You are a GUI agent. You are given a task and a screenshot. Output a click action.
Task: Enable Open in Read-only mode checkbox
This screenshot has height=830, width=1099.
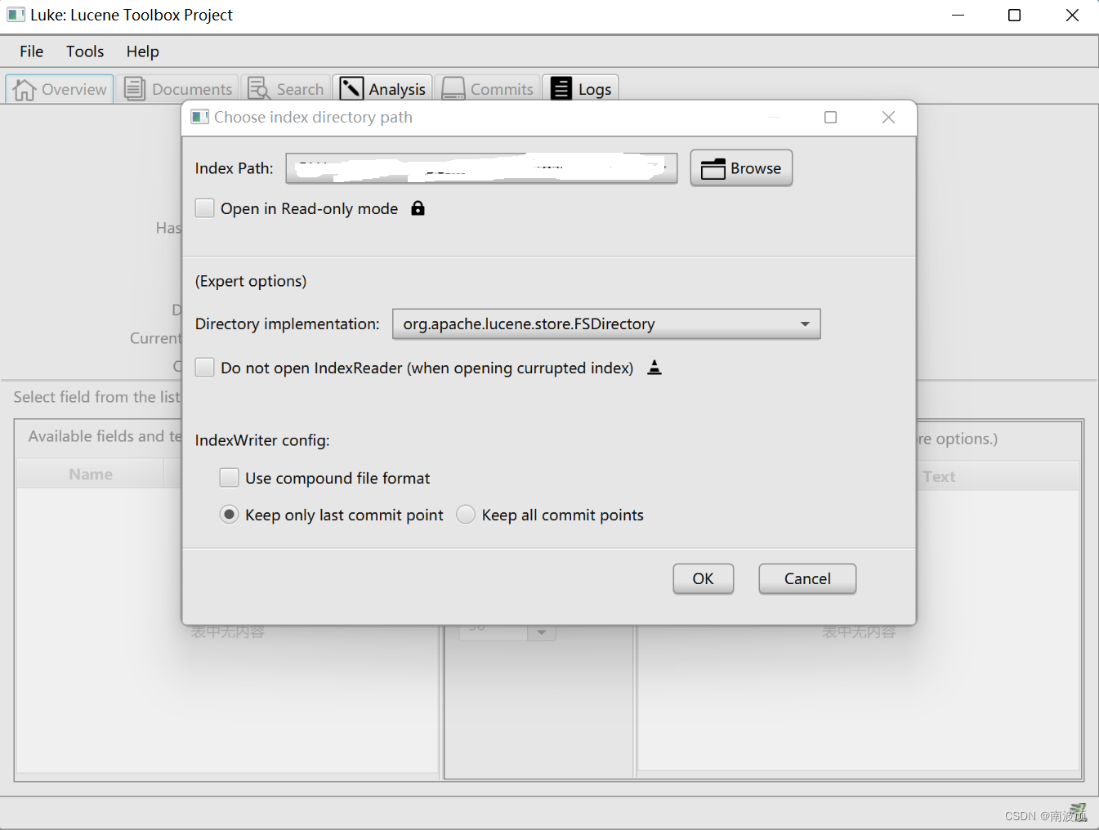[205, 208]
